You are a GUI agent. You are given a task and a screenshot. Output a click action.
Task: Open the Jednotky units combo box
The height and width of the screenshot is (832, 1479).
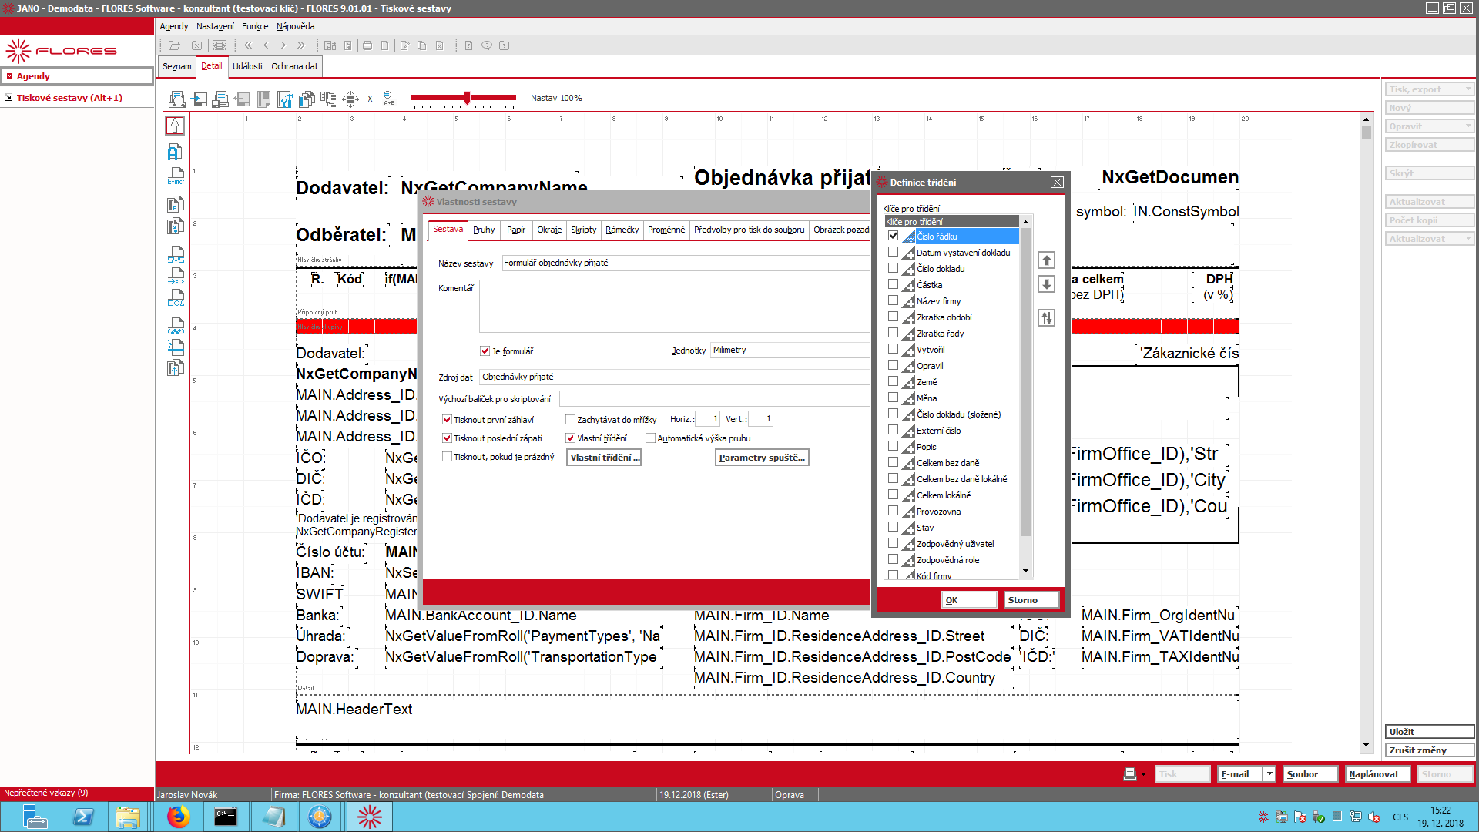coord(790,350)
